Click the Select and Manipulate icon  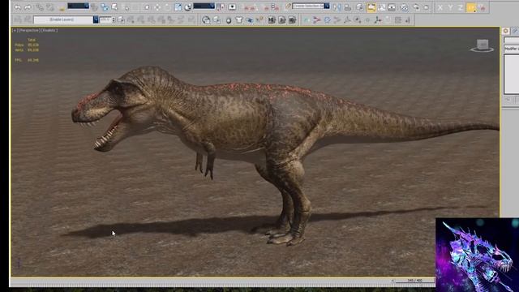point(233,7)
